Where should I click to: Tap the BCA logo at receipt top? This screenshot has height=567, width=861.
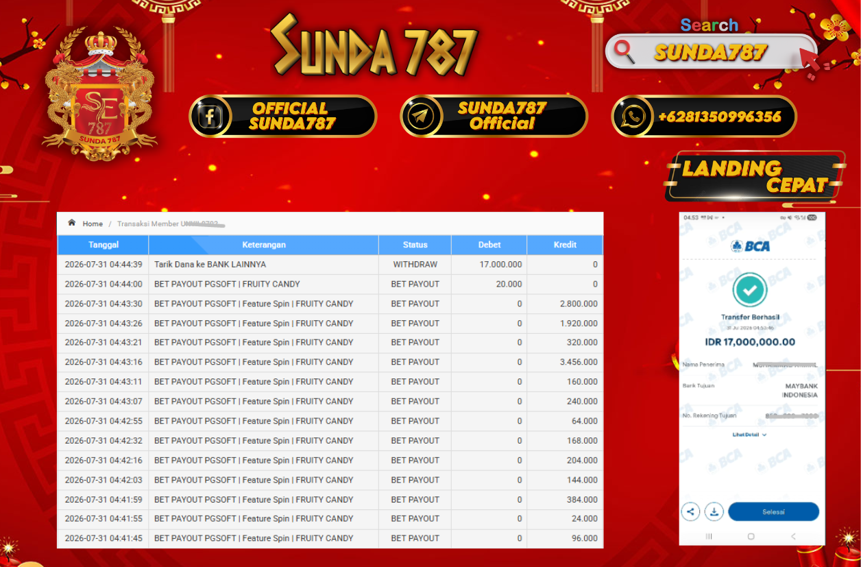[x=751, y=246]
